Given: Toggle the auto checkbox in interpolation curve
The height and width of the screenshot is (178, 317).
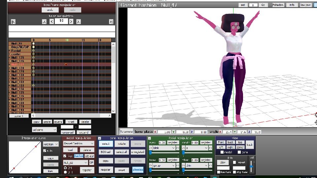Looking at the screenshot, I should tap(45, 151).
